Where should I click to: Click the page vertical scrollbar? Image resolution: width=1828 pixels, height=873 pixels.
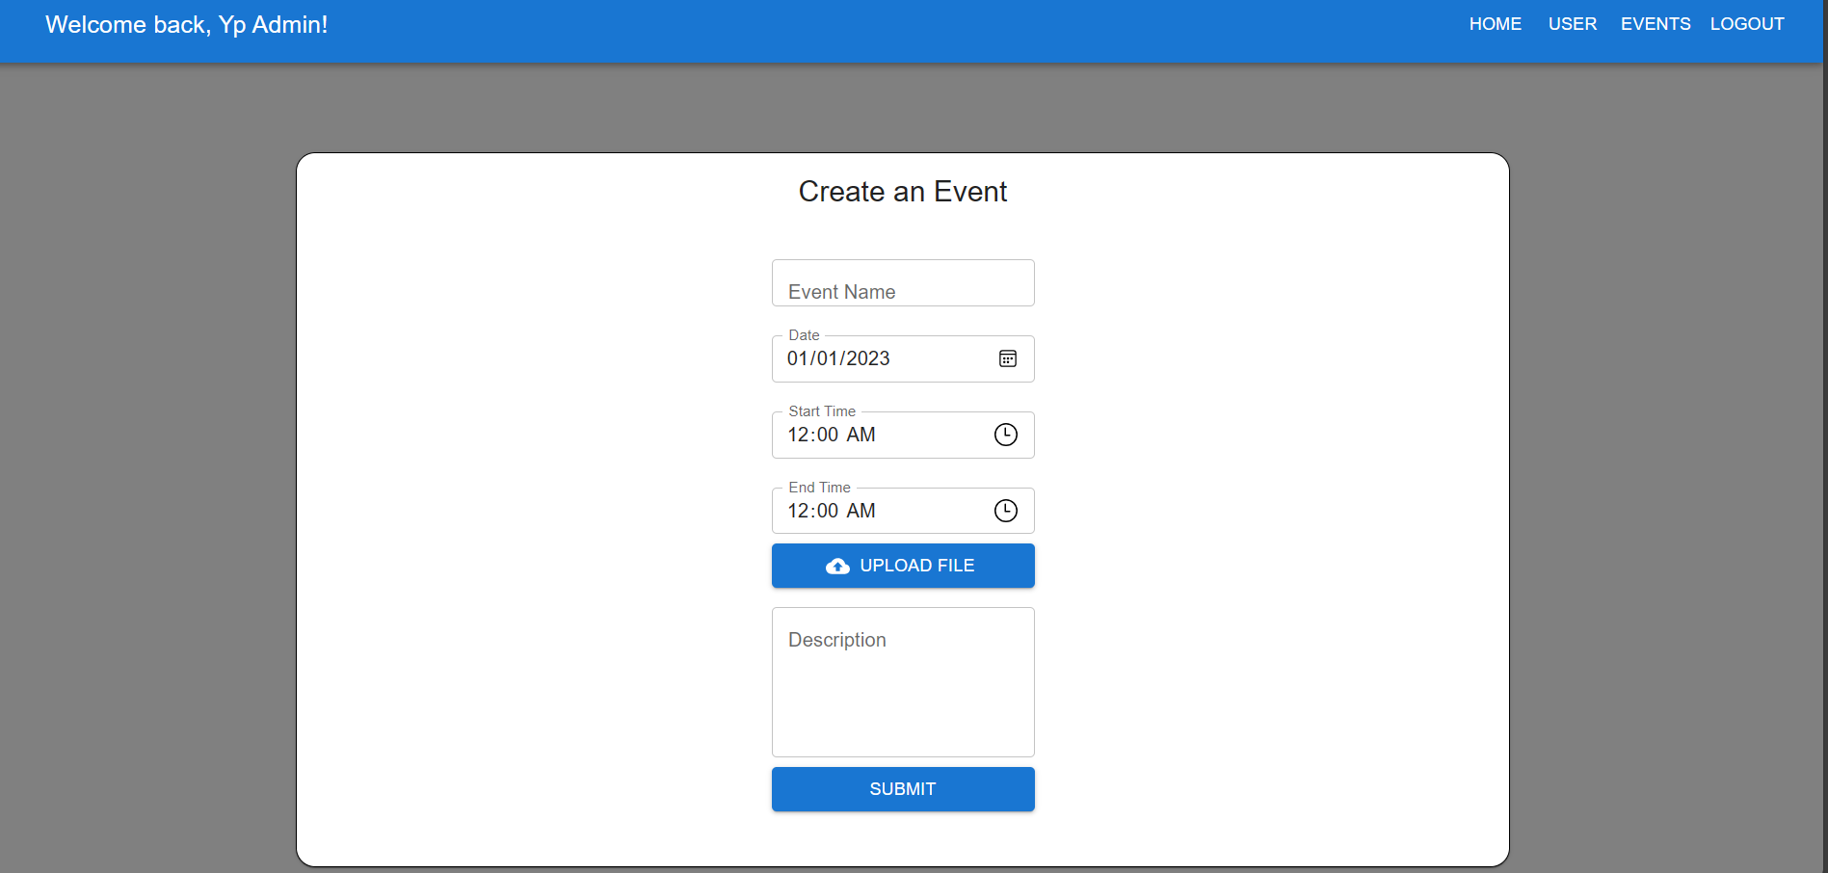click(x=1825, y=436)
